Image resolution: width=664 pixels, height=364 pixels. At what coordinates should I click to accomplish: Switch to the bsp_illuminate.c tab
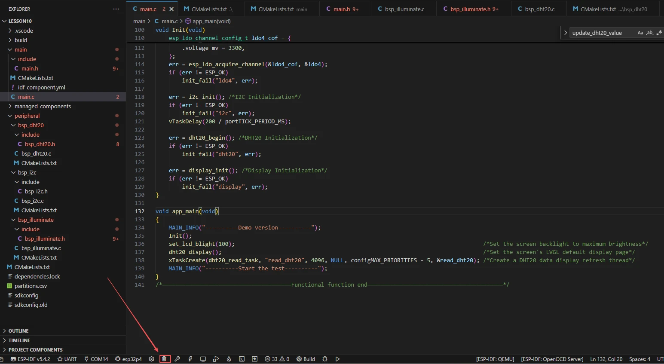click(404, 9)
